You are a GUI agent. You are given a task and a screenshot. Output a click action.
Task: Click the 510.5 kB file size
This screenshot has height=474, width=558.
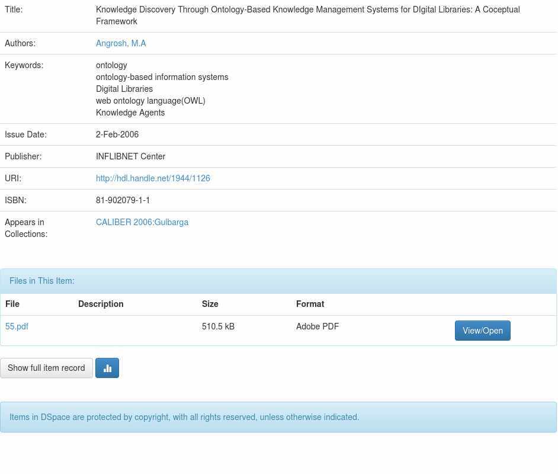[218, 326]
